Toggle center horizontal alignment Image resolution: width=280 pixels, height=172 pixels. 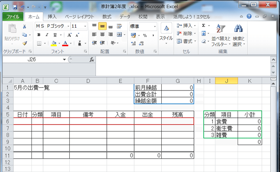coord(102,35)
